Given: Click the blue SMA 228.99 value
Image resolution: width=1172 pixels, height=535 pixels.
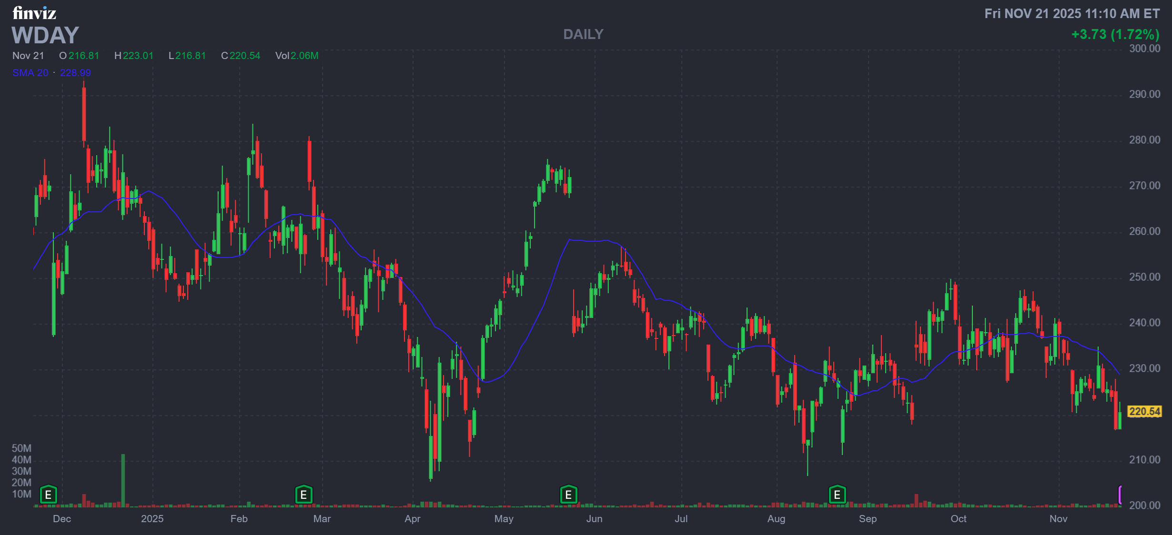Looking at the screenshot, I should coord(75,73).
